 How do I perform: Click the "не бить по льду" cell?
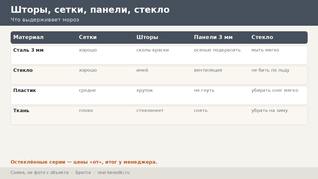[270, 70]
